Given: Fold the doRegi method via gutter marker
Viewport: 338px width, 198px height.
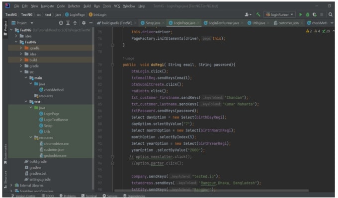Looking at the screenshot, I should pos(112,65).
